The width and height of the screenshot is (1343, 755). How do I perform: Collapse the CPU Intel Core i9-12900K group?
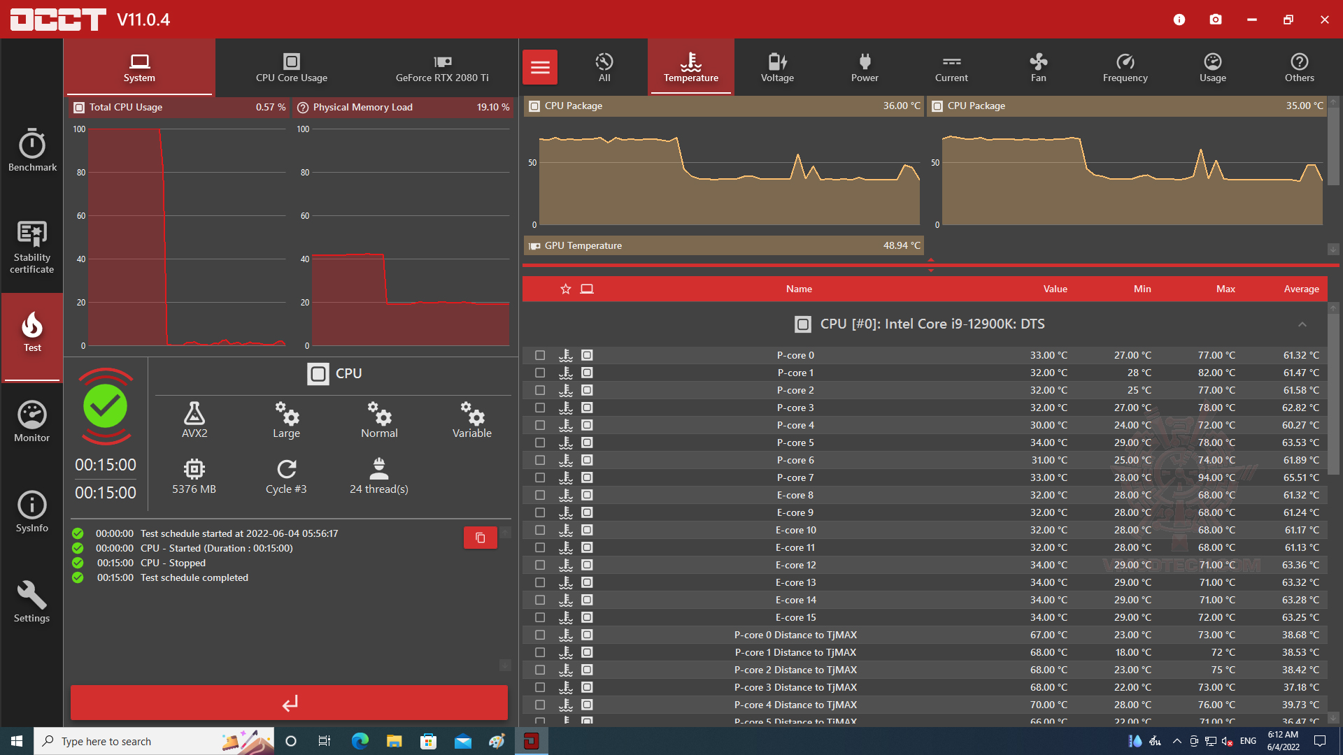1302,324
